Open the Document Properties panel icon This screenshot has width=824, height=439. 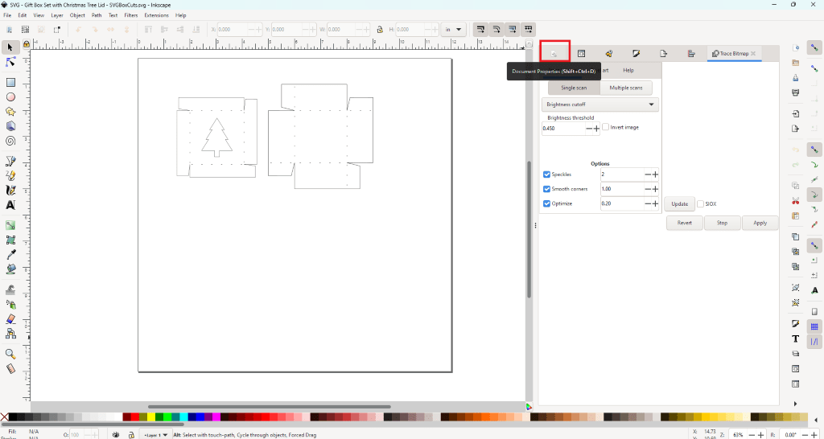pyautogui.click(x=554, y=54)
